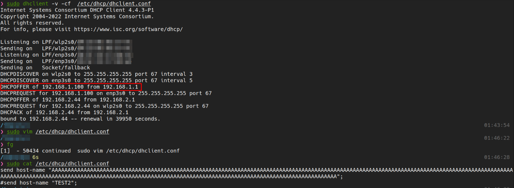The width and height of the screenshot is (514, 188).
Task: Select the red-boxed DHCPOFFER 192.168.1.100 line
Action: pyautogui.click(x=69, y=87)
